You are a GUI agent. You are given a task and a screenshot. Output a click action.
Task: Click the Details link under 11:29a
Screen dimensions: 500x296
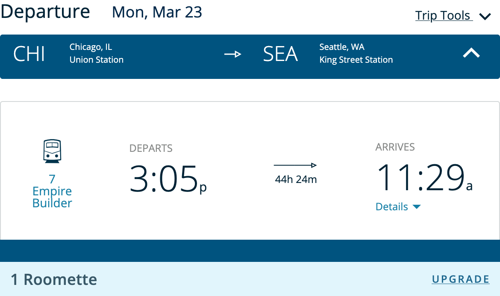click(392, 207)
